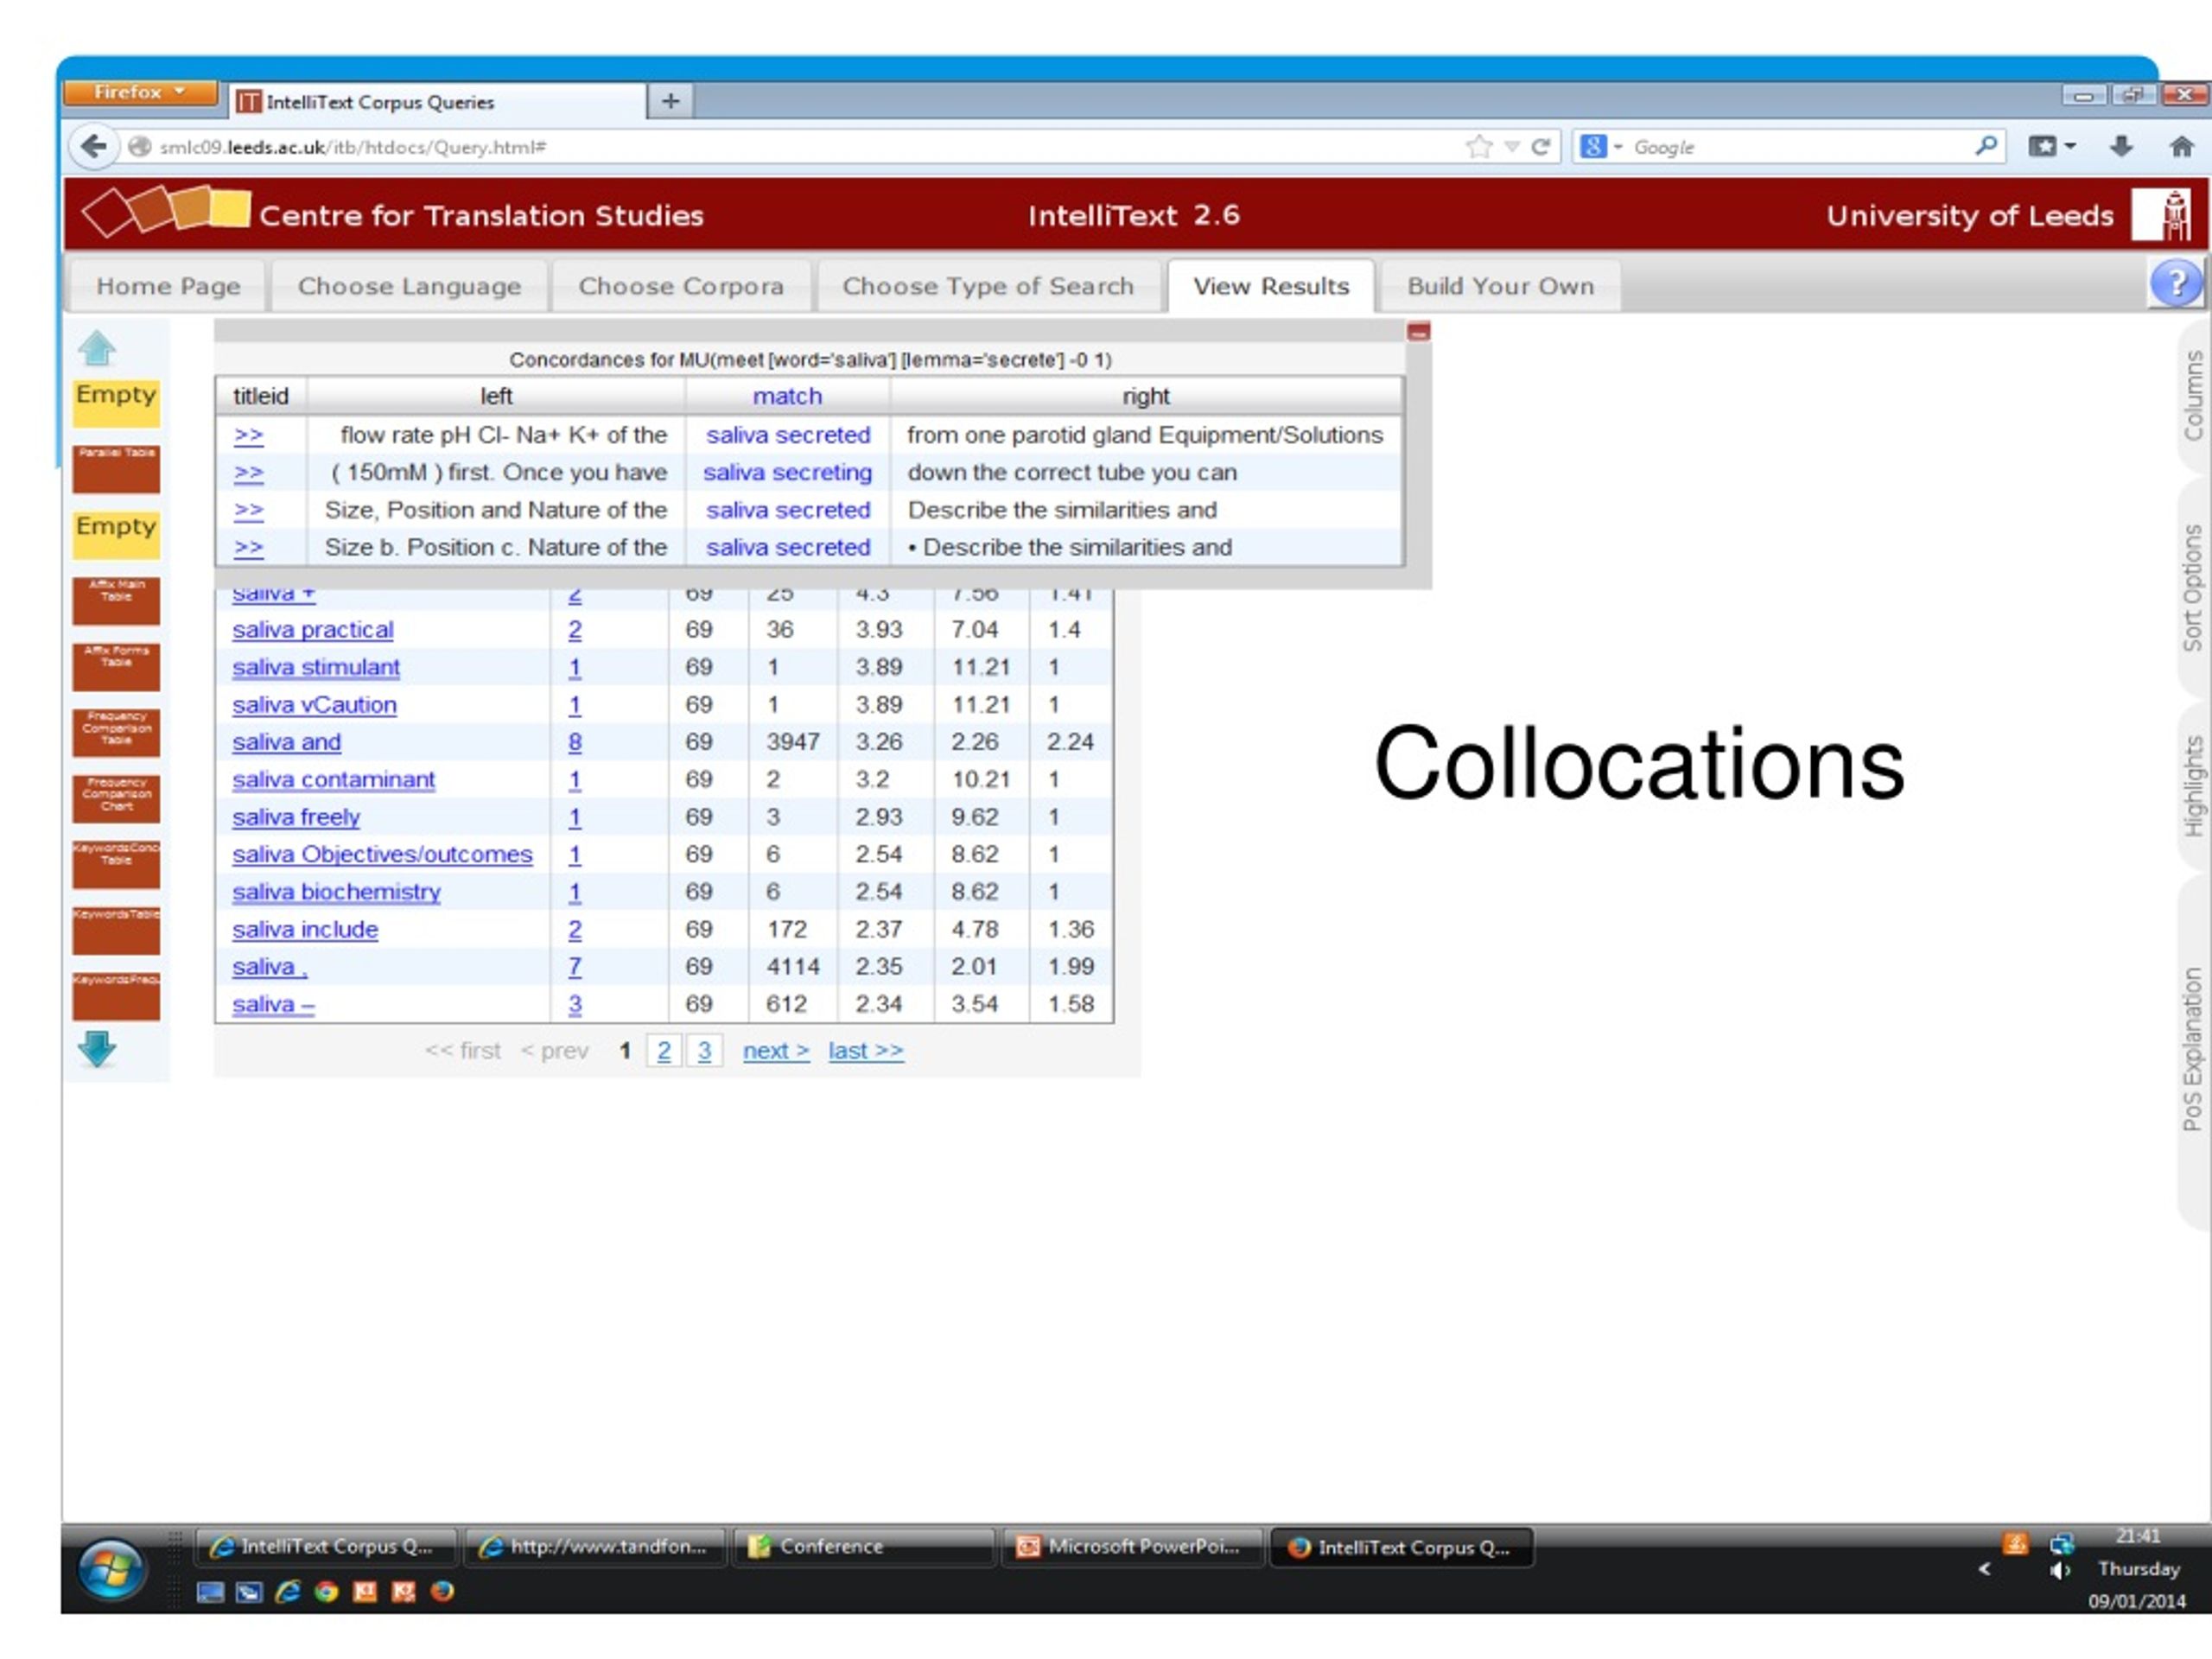This screenshot has height=1659, width=2212.
Task: Open the saliva practical collocation link
Action: click(312, 630)
